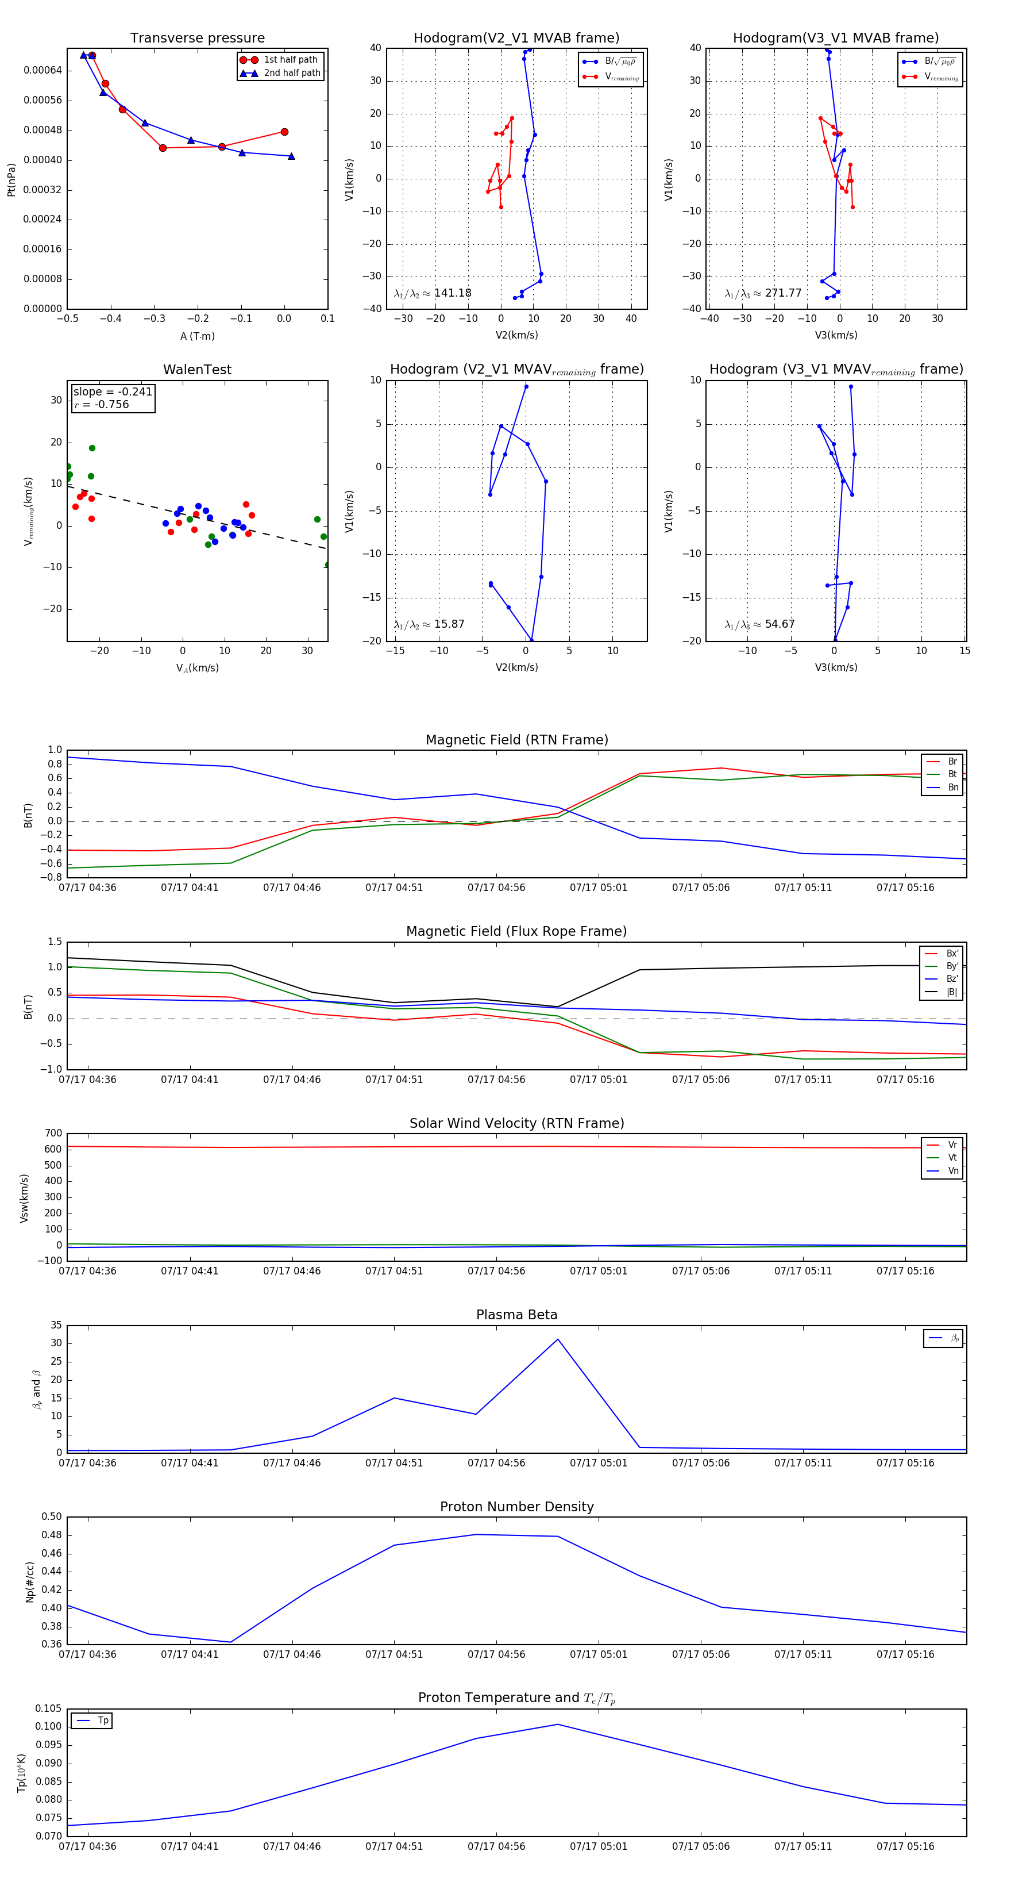Click 'Hodogram (V3_V1 MVAV remaining frame)' title

[x=836, y=370]
